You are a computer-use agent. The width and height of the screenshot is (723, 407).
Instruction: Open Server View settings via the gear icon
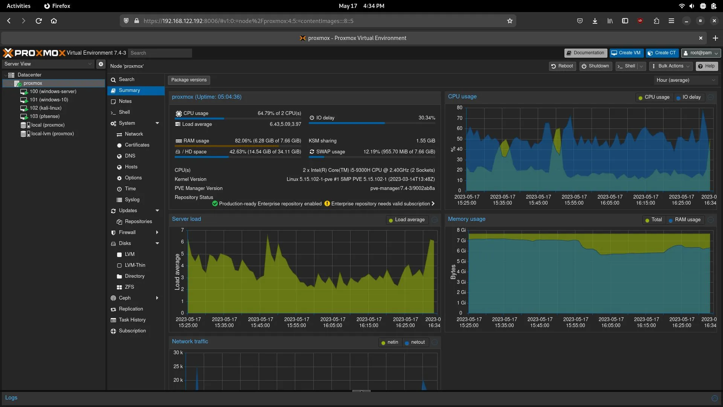pos(101,64)
